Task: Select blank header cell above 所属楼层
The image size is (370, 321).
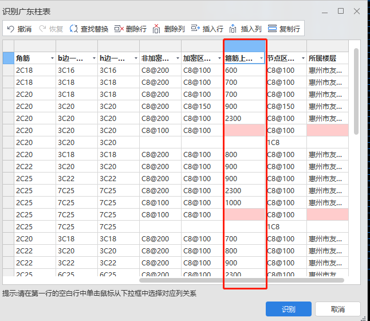Action: (x=328, y=46)
